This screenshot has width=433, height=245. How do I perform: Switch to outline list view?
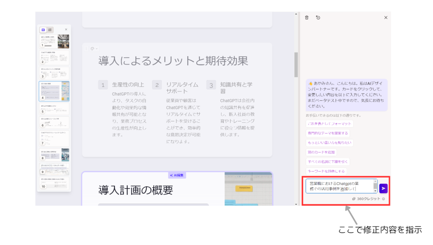50,30
